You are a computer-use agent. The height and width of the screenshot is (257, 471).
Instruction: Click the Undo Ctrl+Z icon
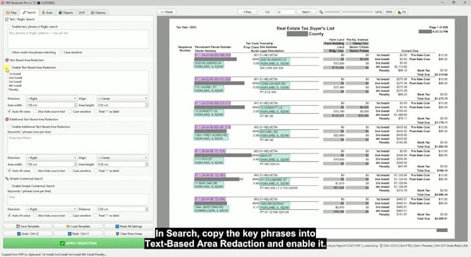click(19, 234)
